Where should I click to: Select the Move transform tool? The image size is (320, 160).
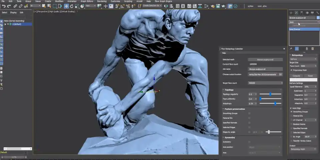(x=66, y=6)
